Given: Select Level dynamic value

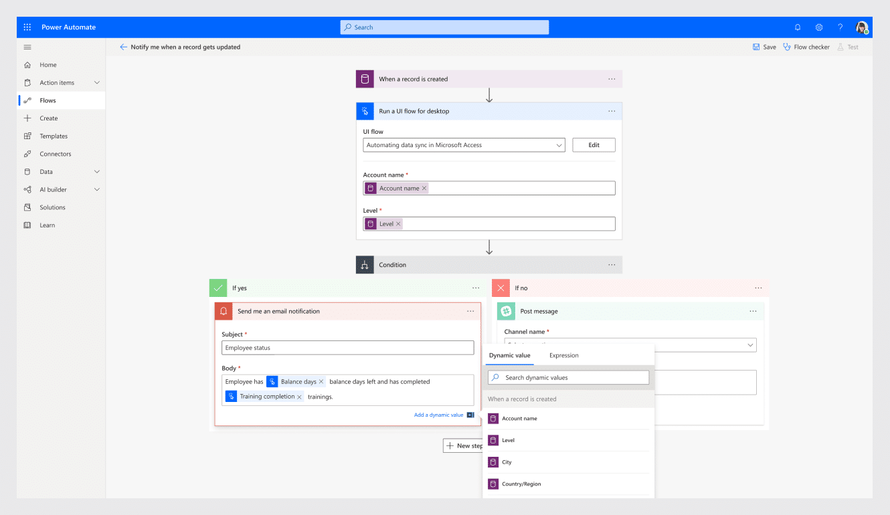Looking at the screenshot, I should pyautogui.click(x=568, y=440).
